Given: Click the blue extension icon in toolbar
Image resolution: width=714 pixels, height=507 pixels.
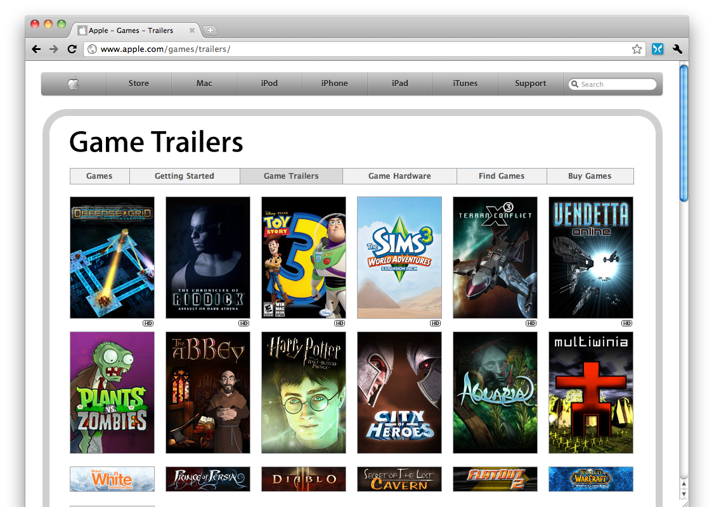Looking at the screenshot, I should (x=658, y=49).
